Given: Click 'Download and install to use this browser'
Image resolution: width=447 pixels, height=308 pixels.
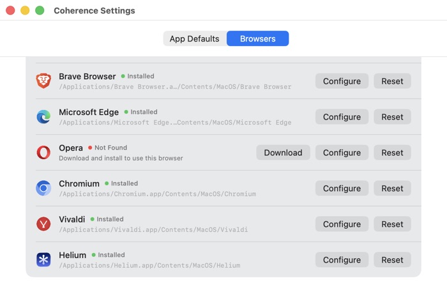Looking at the screenshot, I should point(121,158).
